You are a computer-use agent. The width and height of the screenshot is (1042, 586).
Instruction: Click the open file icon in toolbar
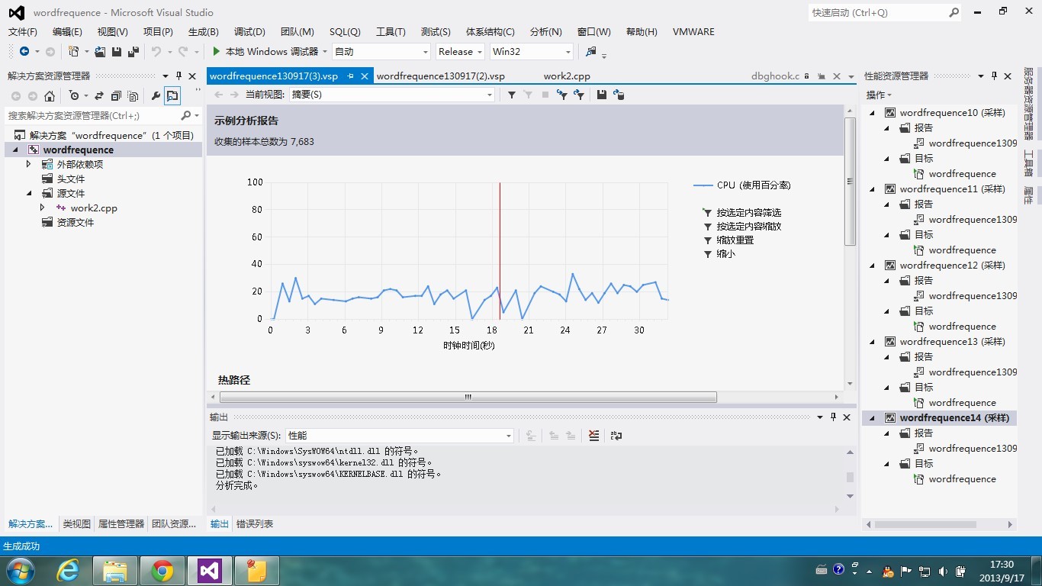tap(100, 52)
